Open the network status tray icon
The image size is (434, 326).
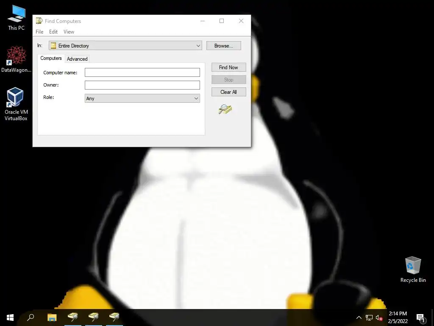[x=369, y=318]
